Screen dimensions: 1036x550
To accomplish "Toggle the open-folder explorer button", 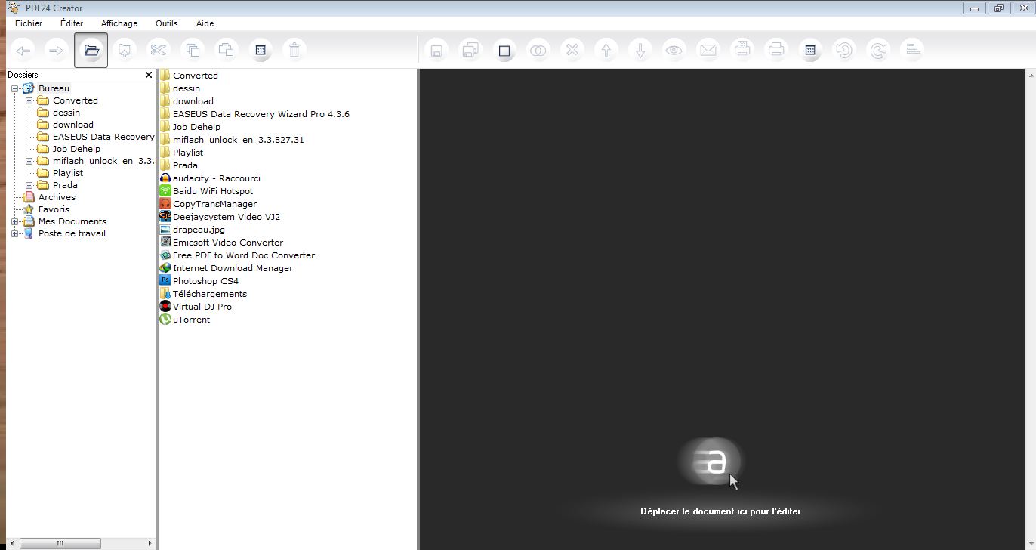I will coord(91,51).
